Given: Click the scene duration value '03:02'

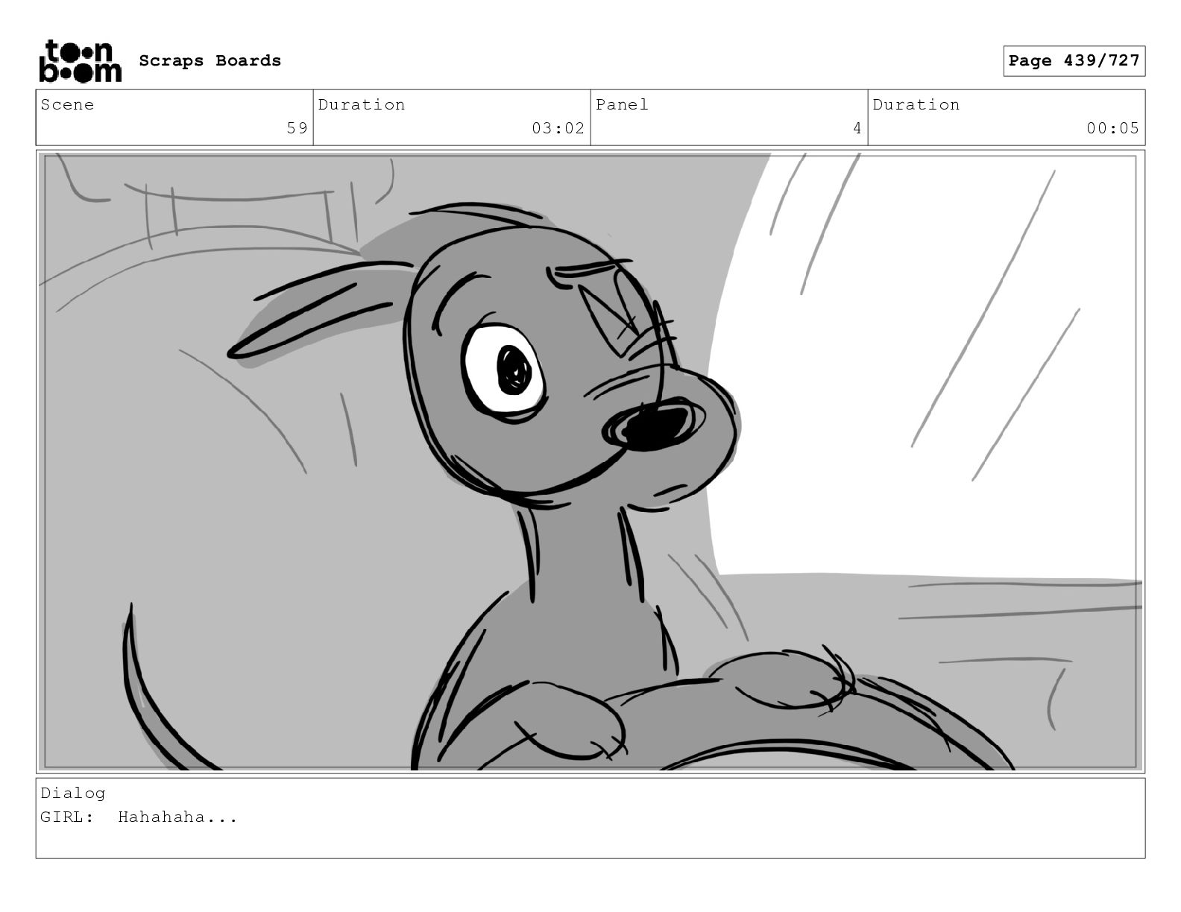Looking at the screenshot, I should point(558,128).
